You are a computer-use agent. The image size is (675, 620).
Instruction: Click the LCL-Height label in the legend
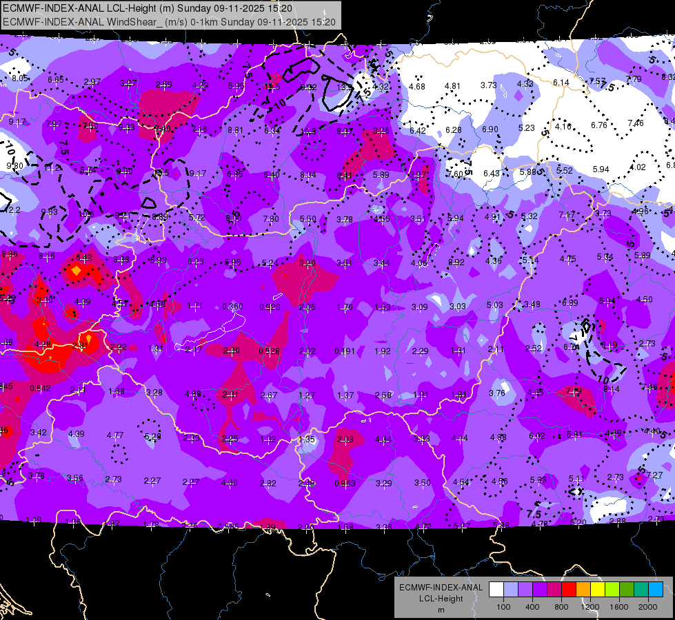(441, 599)
